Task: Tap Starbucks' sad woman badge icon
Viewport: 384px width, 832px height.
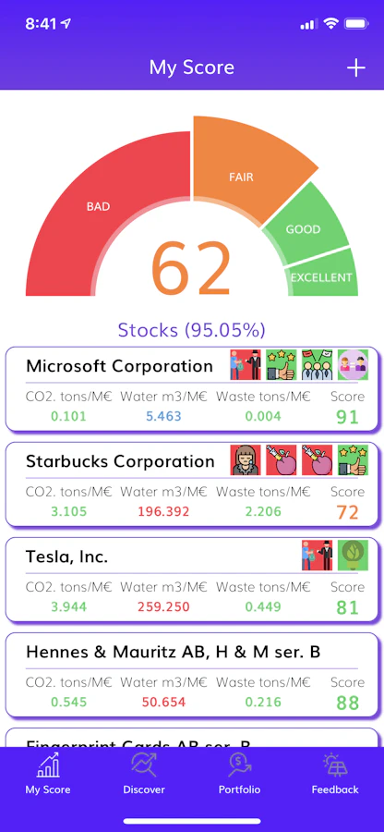Action: 246,460
